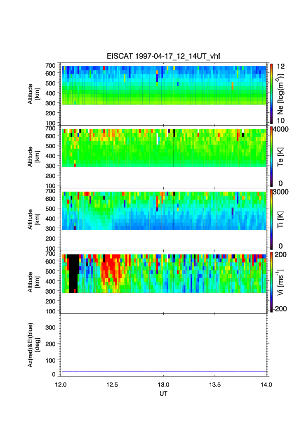Click the Altitude [km] label of Te panel
This screenshot has width=292, height=439.
pyautogui.click(x=33, y=157)
